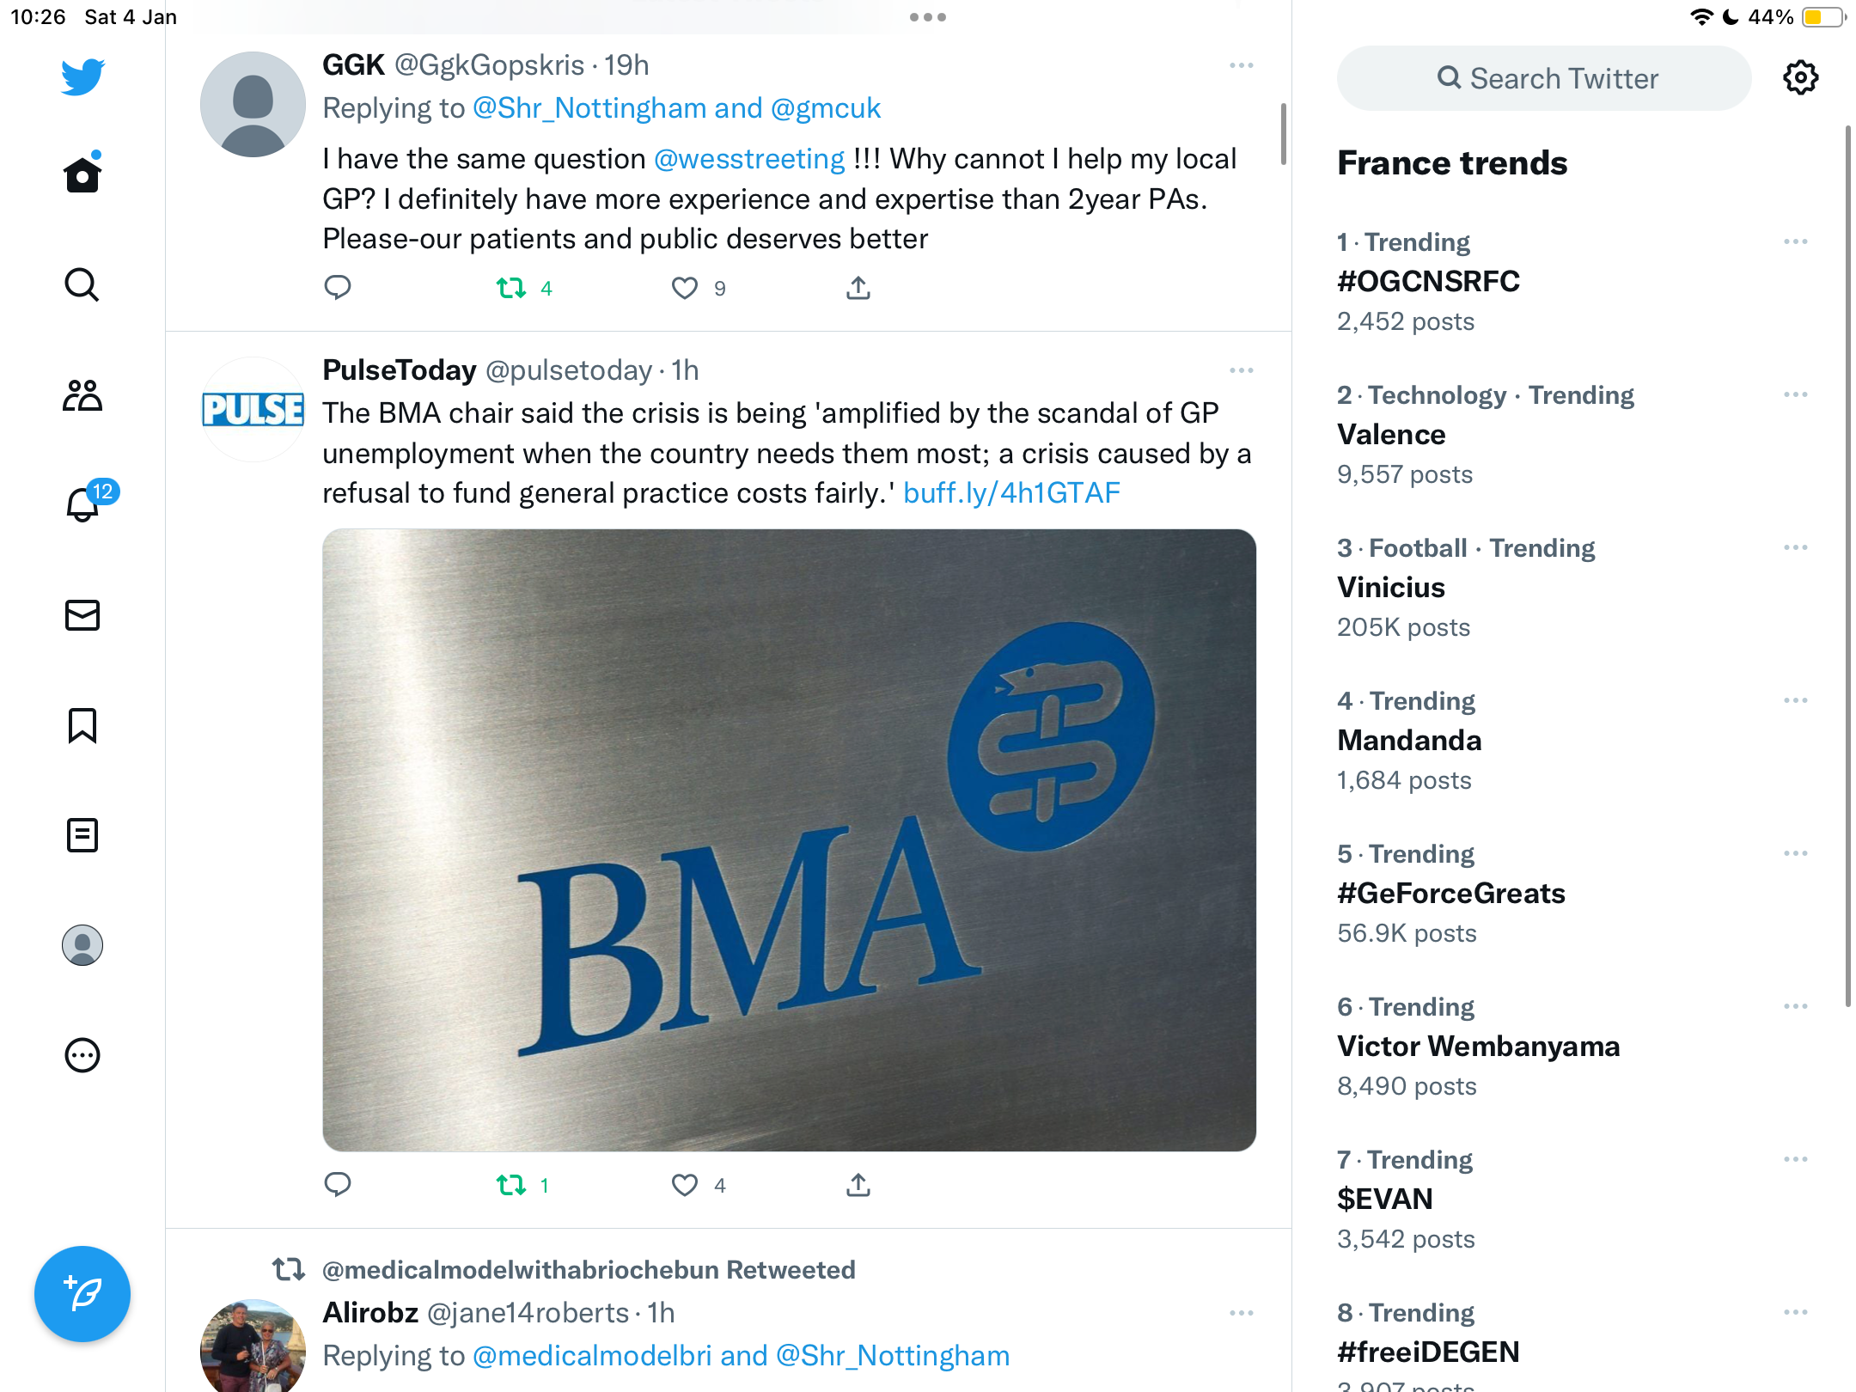
Task: Open the Home feed icon
Action: (82, 174)
